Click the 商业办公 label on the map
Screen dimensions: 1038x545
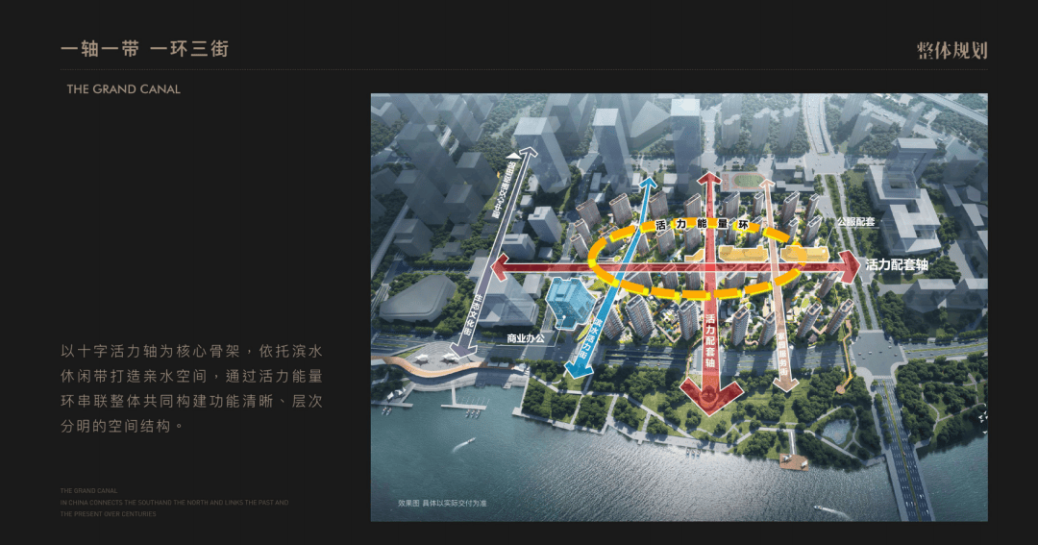[x=526, y=338]
